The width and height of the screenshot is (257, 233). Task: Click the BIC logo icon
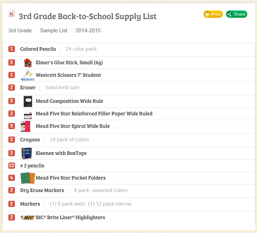pyautogui.click(x=27, y=218)
